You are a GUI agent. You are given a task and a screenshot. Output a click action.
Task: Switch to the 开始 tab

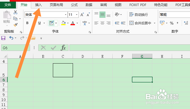[x=24, y=5]
